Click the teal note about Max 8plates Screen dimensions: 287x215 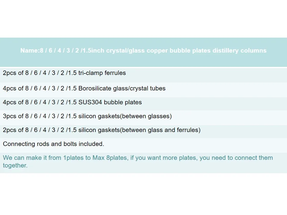click(138, 158)
